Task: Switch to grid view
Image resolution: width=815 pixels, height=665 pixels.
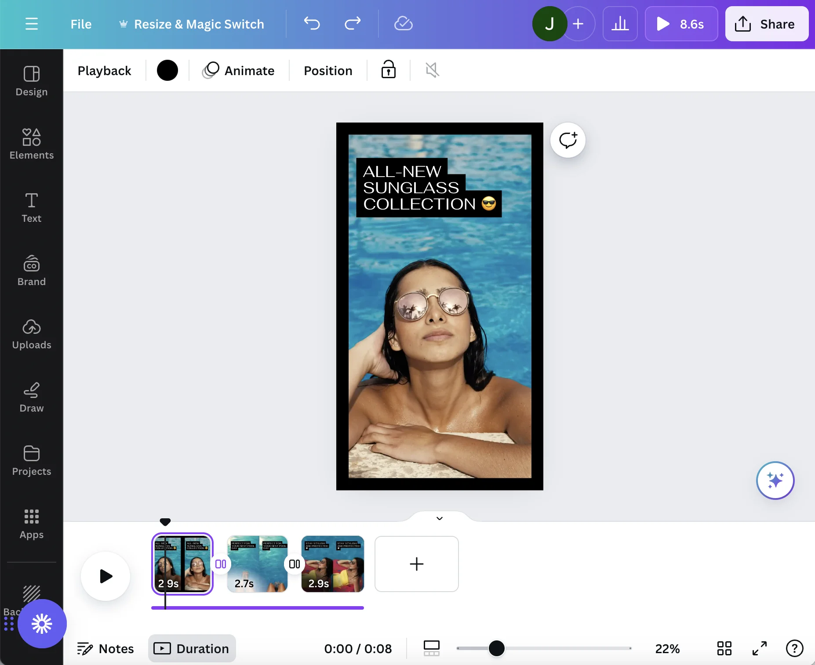Action: pyautogui.click(x=724, y=648)
